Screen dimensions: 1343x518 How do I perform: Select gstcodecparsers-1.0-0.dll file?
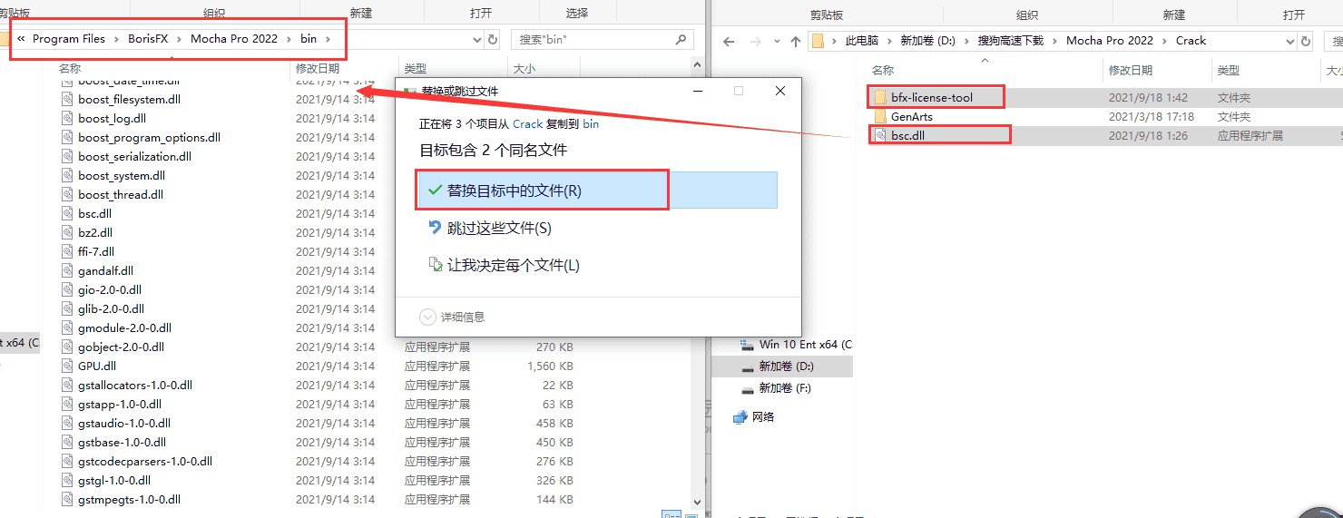click(x=145, y=462)
